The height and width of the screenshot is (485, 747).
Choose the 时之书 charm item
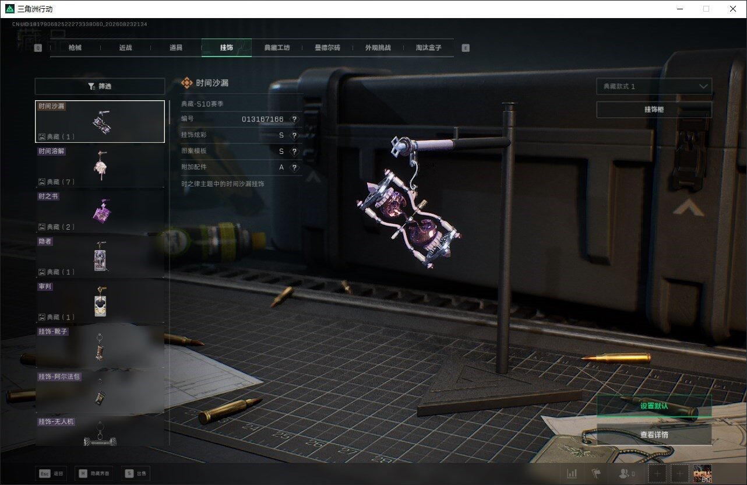point(100,211)
